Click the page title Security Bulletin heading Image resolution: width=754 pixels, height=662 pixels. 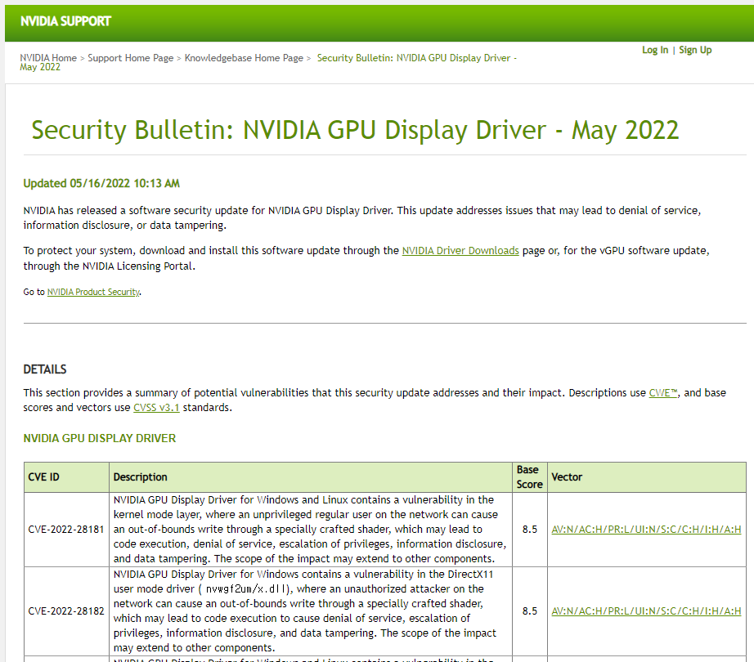point(355,130)
